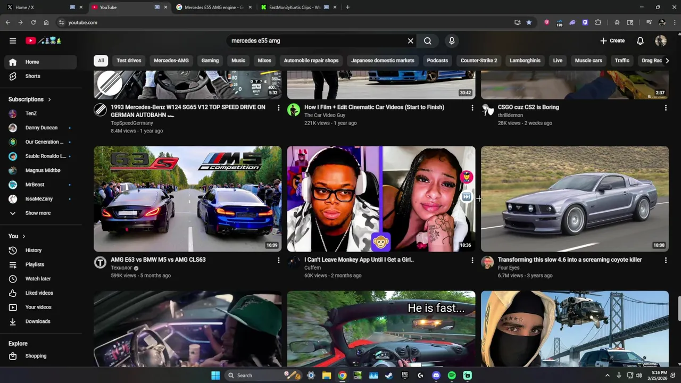Play AMG E63 vs BMW M5 thumbnail

tap(188, 199)
